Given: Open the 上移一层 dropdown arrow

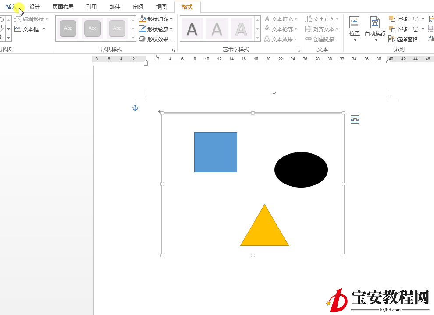Looking at the screenshot, I should point(423,19).
